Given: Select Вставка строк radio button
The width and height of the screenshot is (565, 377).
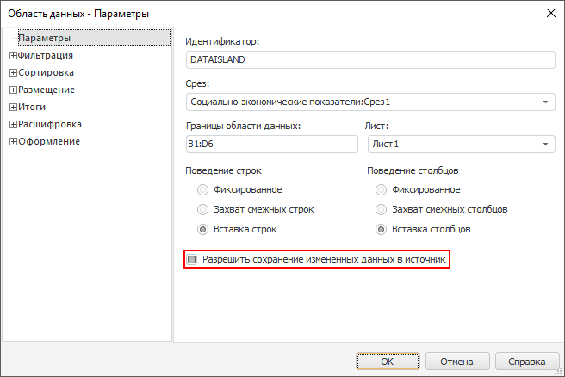Looking at the screenshot, I should [x=203, y=230].
